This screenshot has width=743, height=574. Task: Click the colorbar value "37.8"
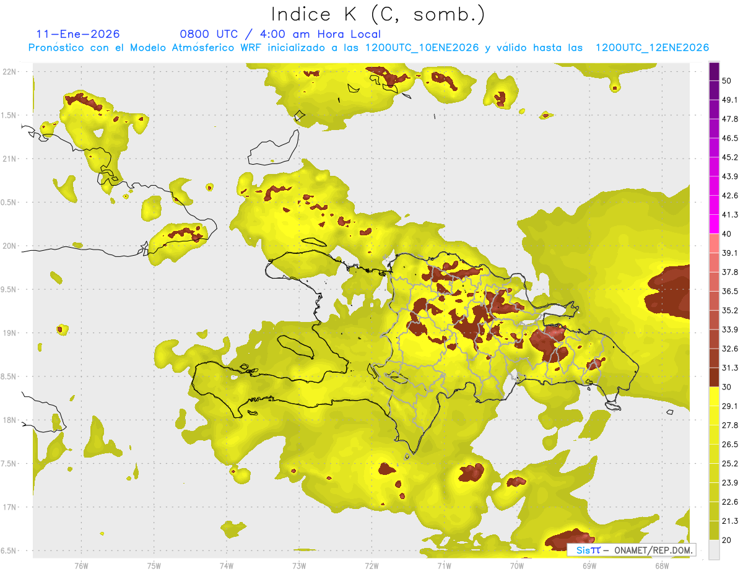[x=731, y=272]
